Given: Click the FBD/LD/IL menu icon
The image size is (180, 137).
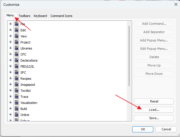Looking at the screenshot, I should [16, 66].
